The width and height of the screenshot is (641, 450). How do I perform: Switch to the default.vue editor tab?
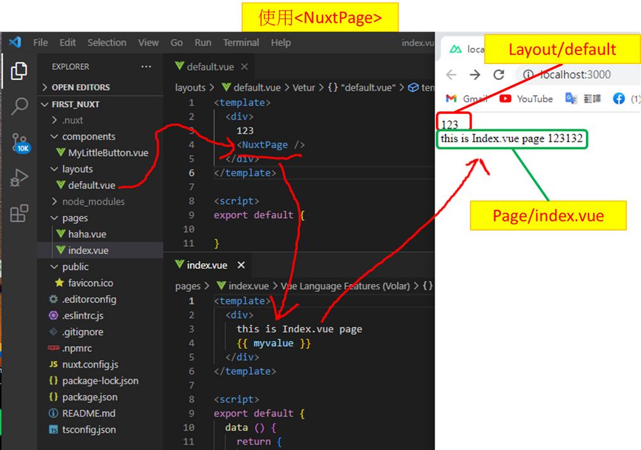210,67
